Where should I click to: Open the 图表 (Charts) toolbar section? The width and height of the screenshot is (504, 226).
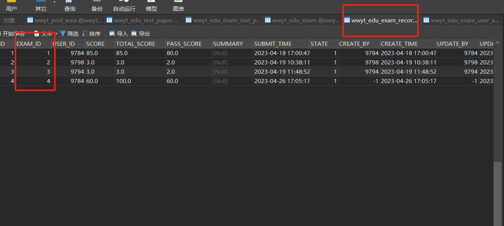click(179, 6)
